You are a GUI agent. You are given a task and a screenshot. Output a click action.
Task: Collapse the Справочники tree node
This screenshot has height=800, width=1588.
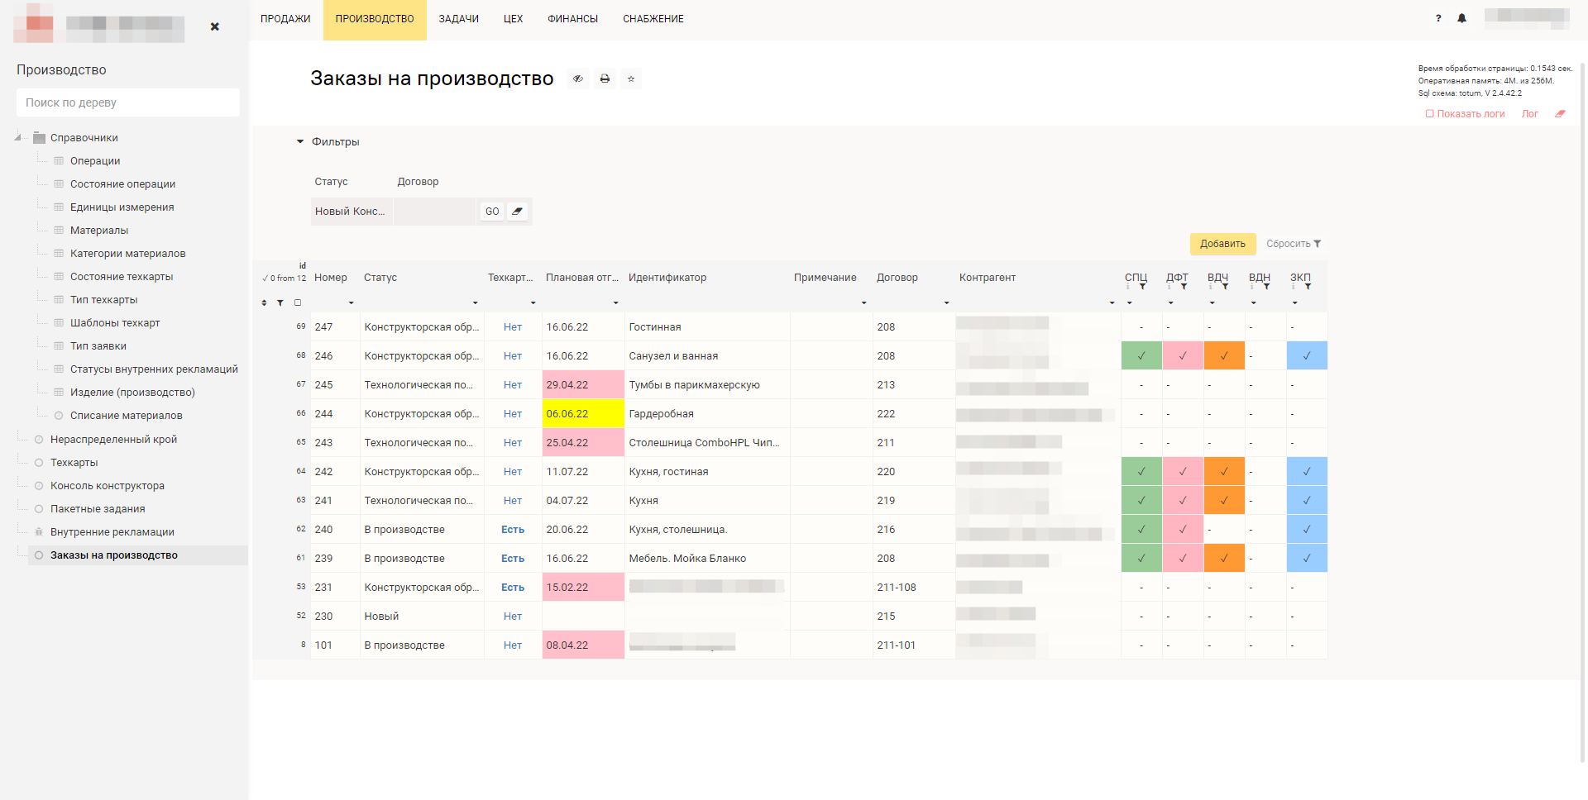18,137
